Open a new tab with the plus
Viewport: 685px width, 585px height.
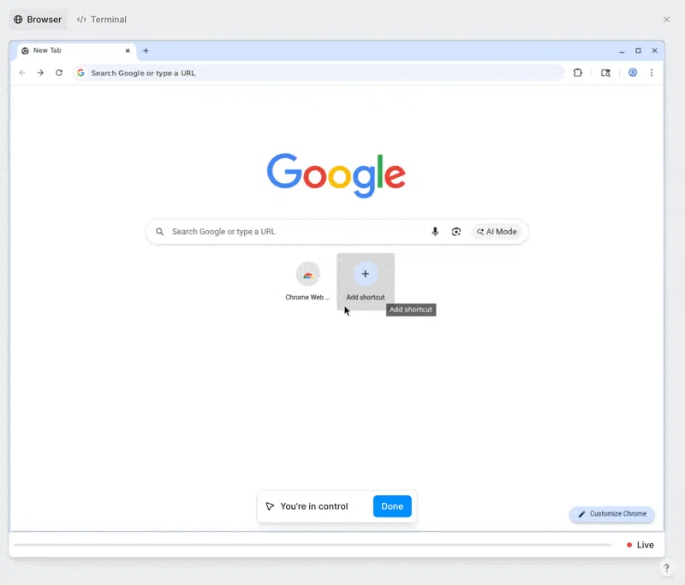tap(146, 50)
